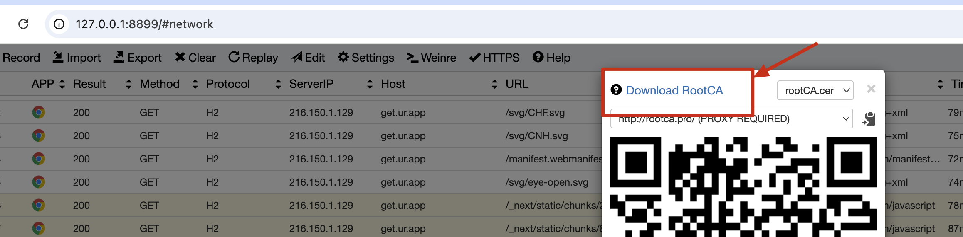963x237 pixels.
Task: Select the /manifest.webmanifest request row
Action: (301, 159)
